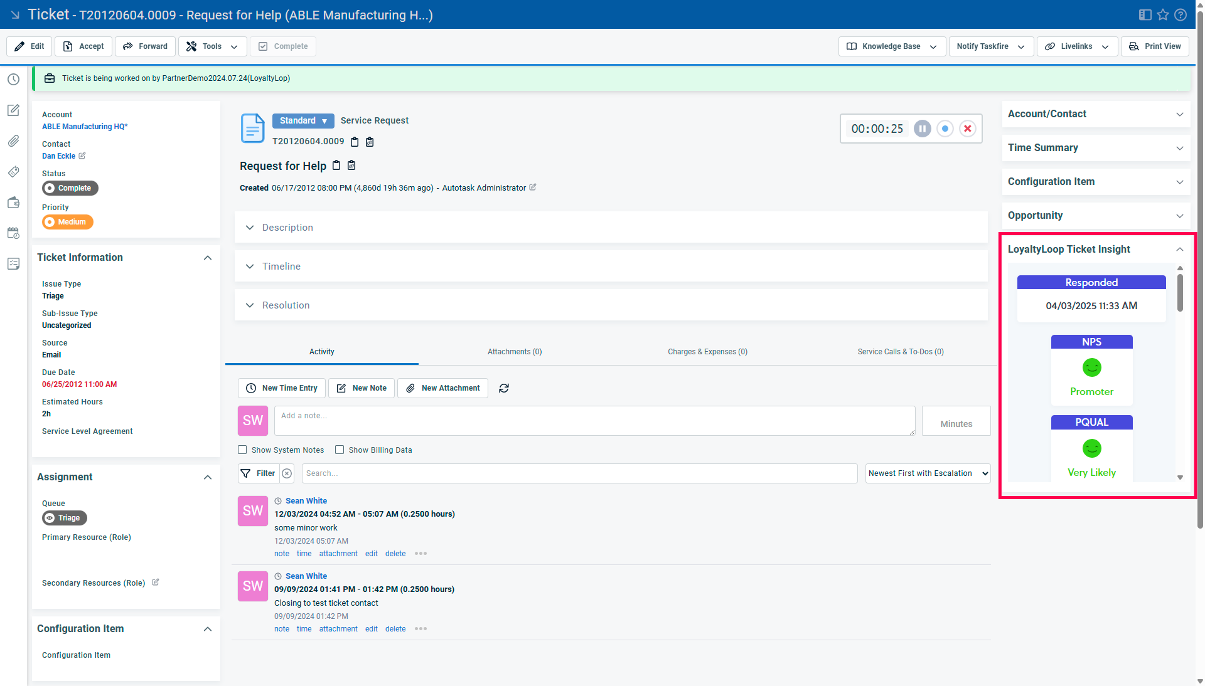
Task: Collapse the LoyaltyLoop Ticket Insight panel
Action: [1179, 249]
